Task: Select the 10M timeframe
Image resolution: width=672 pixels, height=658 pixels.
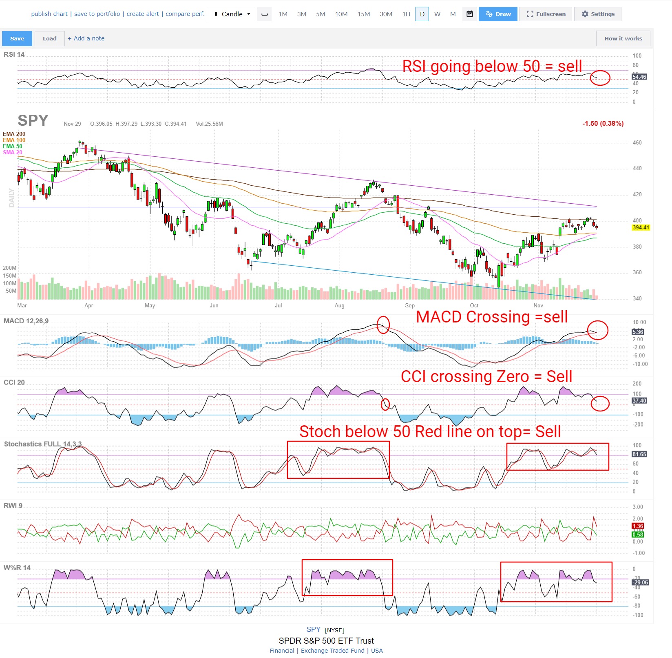Action: pyautogui.click(x=341, y=14)
